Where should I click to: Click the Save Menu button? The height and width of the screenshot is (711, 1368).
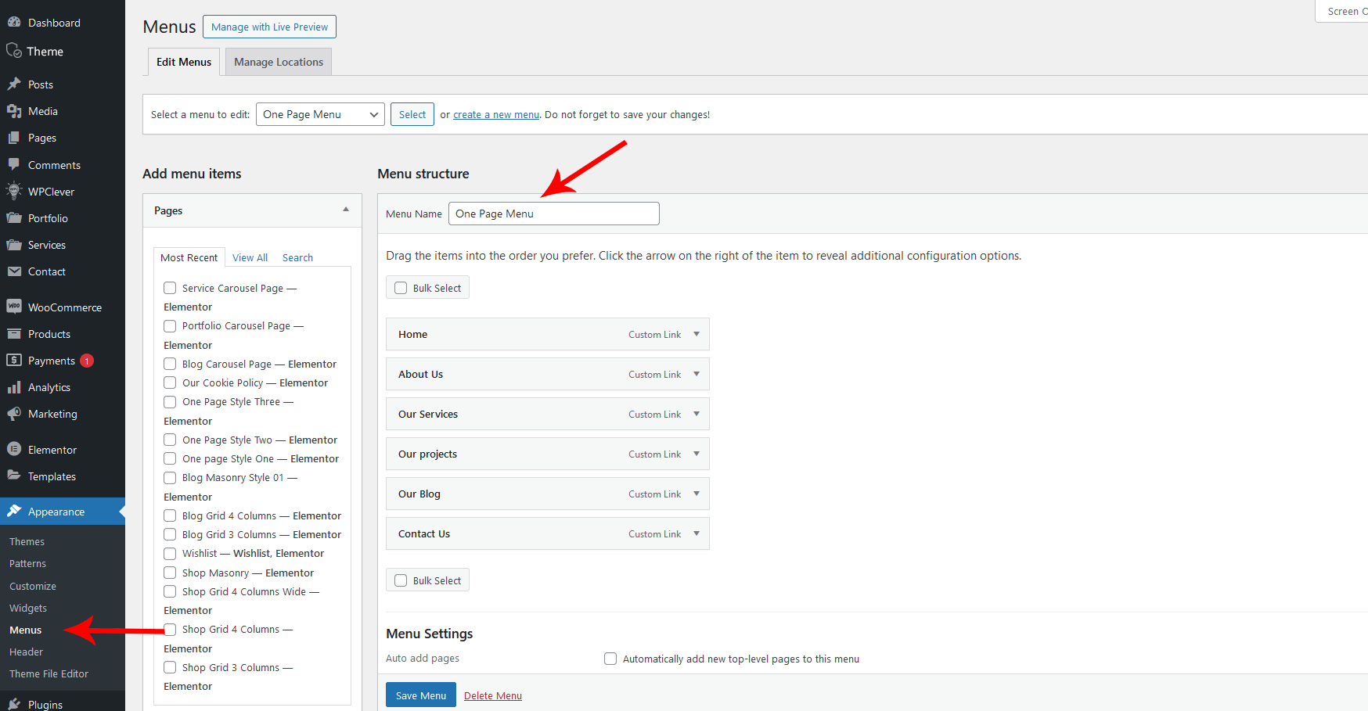coord(420,695)
